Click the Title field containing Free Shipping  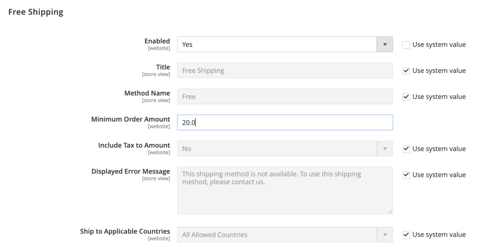coord(285,71)
